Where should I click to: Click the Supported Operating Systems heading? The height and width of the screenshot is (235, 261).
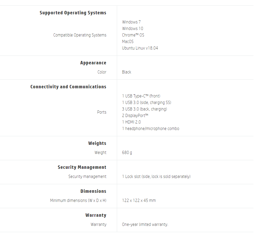click(x=73, y=13)
